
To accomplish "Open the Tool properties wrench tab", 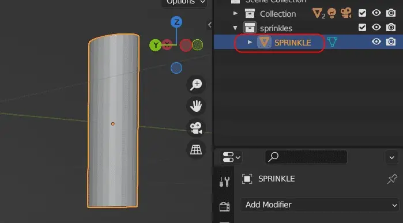I will tap(224, 182).
